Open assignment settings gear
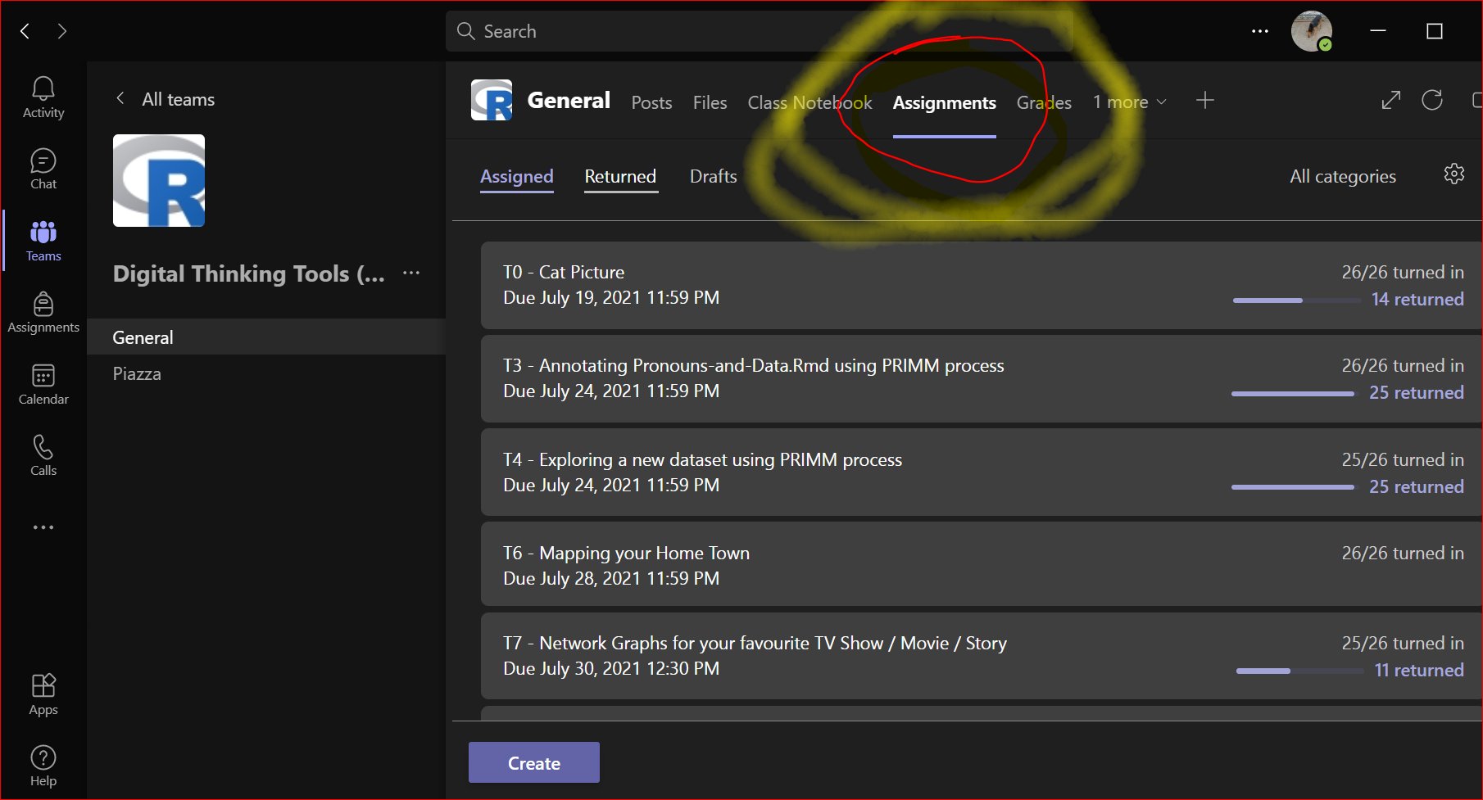1483x800 pixels. tap(1454, 174)
